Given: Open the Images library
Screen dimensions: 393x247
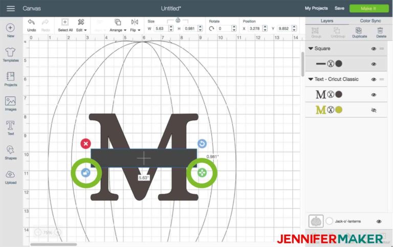Looking at the screenshot, I should [11, 104].
